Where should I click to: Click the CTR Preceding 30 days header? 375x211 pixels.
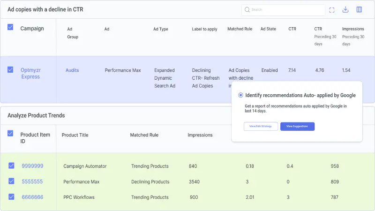point(325,36)
